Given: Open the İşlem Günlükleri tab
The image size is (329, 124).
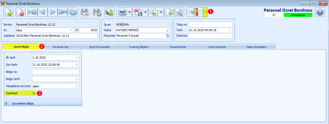Looking at the screenshot, I should click(256, 47).
